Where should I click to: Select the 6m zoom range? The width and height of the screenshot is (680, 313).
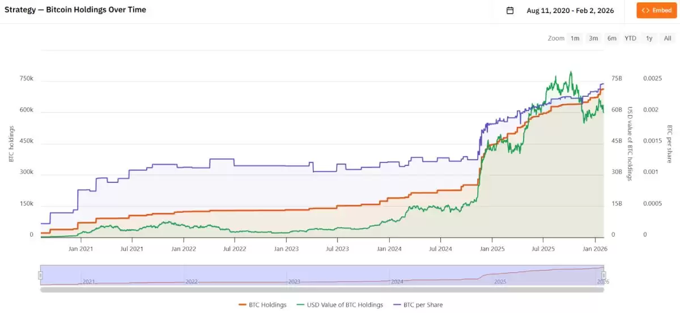coord(612,38)
